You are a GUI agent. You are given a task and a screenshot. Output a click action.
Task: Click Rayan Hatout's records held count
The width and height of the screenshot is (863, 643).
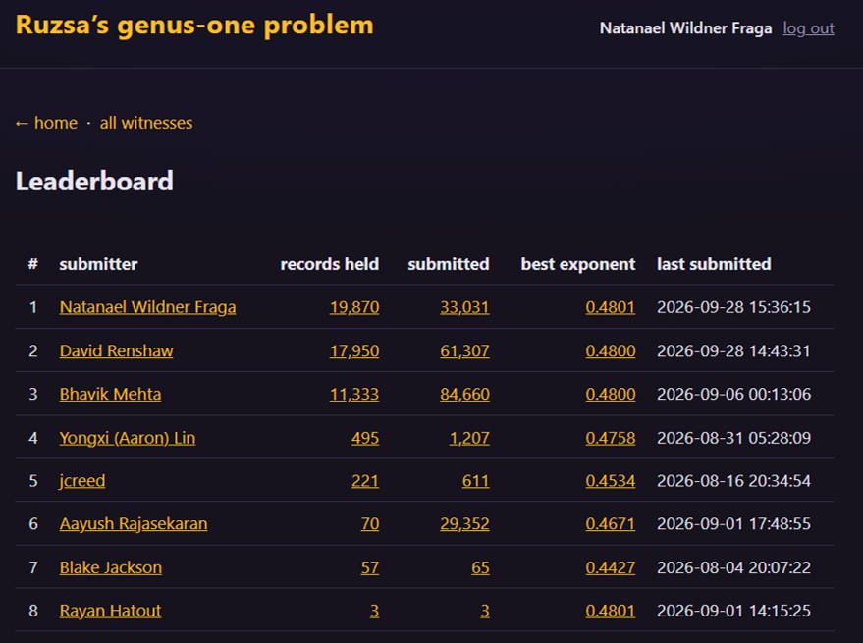pos(374,611)
